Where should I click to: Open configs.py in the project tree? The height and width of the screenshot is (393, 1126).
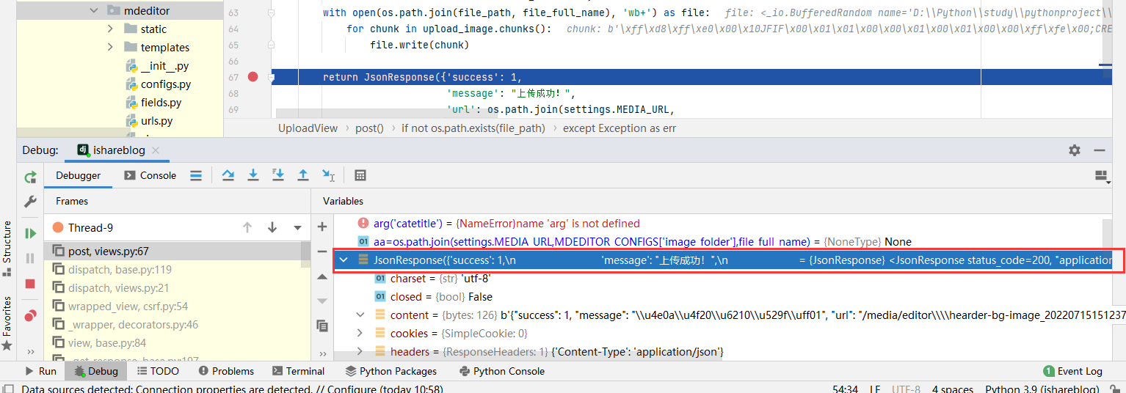[166, 84]
